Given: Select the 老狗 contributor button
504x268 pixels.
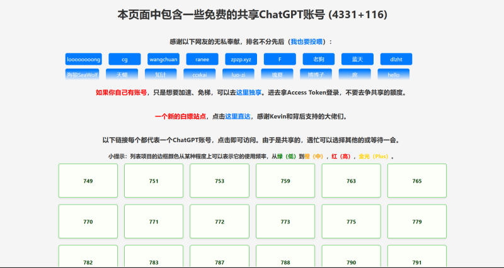Looking at the screenshot, I should pyautogui.click(x=319, y=59).
